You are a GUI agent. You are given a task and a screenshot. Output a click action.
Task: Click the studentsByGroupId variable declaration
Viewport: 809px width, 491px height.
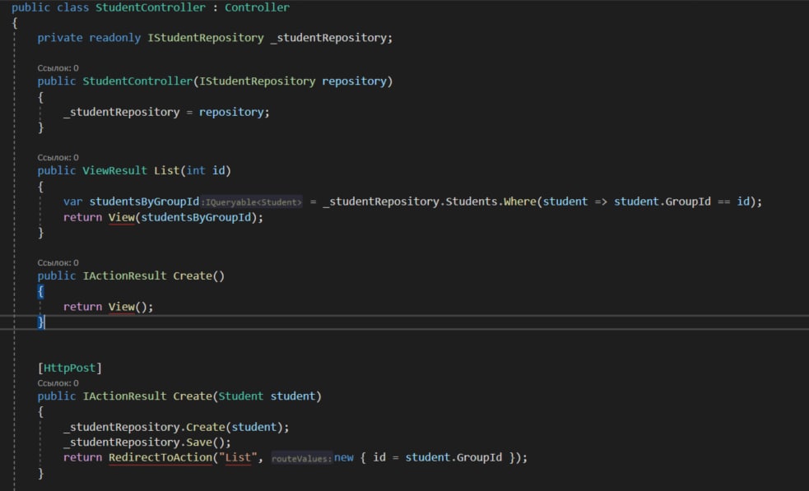point(144,201)
